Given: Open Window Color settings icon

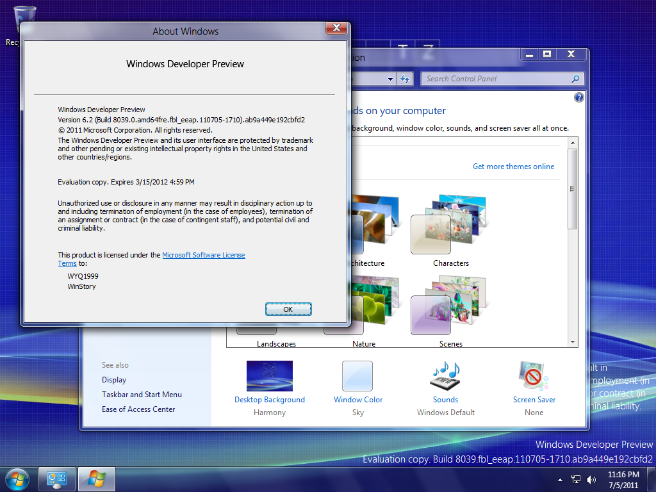Looking at the screenshot, I should point(357,376).
